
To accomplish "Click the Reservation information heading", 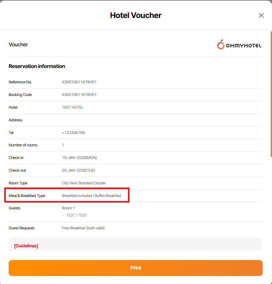I will pyautogui.click(x=37, y=66).
